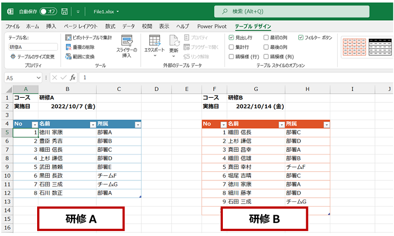Click the insert function fx icon
Screen dimensions: 394x236
click(73, 78)
